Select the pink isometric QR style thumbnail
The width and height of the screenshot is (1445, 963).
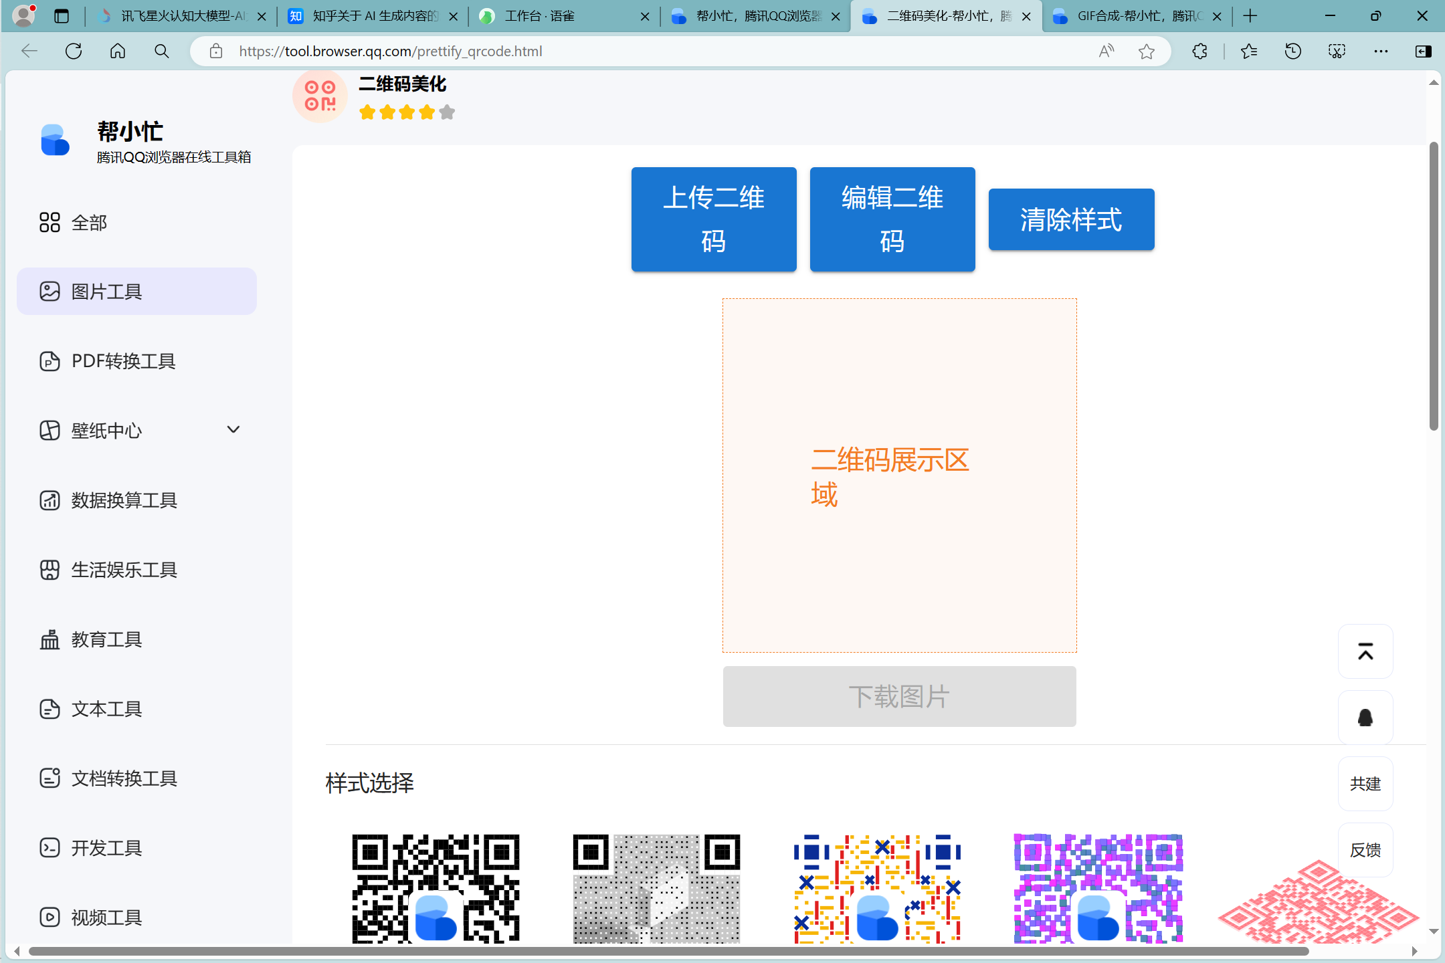point(1318,901)
